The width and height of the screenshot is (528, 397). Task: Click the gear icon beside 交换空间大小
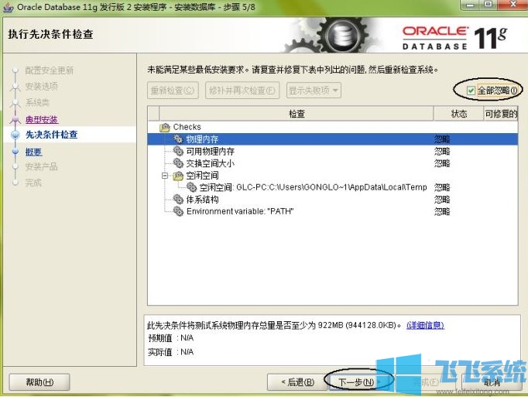point(178,163)
